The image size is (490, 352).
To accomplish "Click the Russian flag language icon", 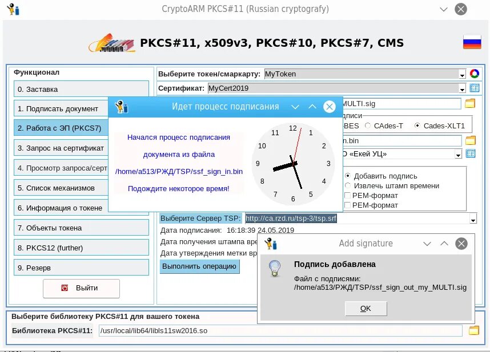I will [x=472, y=42].
